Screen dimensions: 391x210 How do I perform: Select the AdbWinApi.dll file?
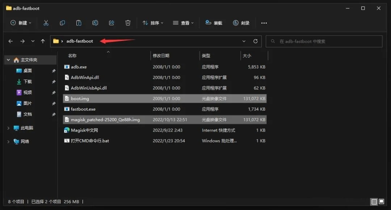(165, 77)
